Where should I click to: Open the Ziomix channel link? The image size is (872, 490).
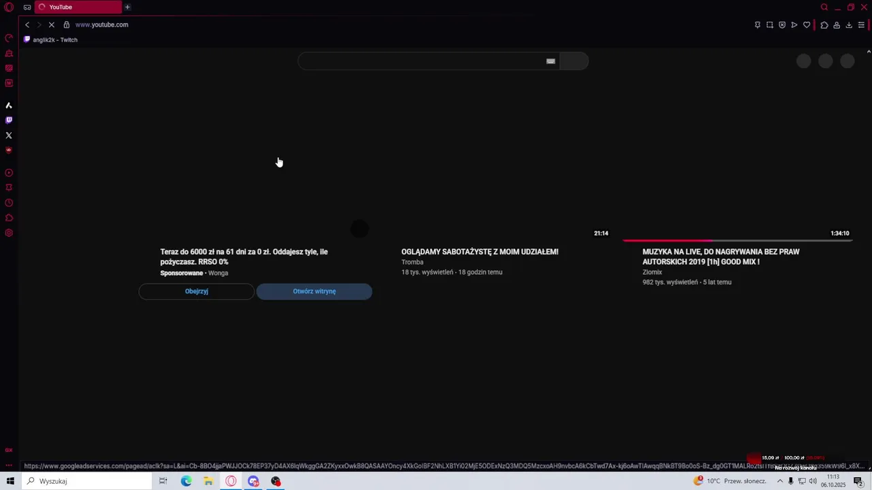652,272
